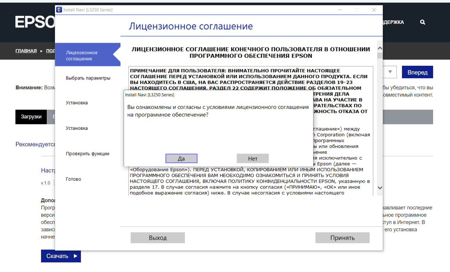The height and width of the screenshot is (272, 450).
Task: Click the Epson logo on the website
Action: (35, 22)
